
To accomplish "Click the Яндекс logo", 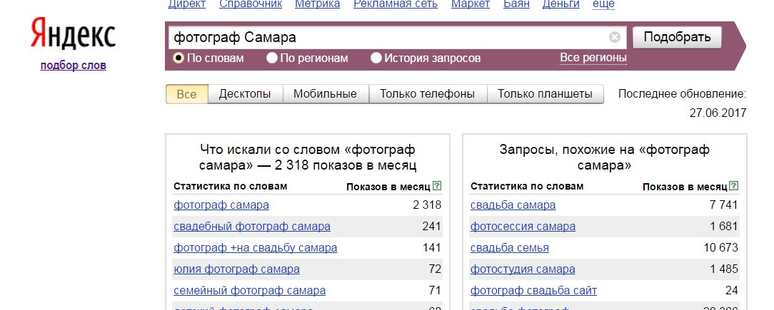I will (73, 34).
